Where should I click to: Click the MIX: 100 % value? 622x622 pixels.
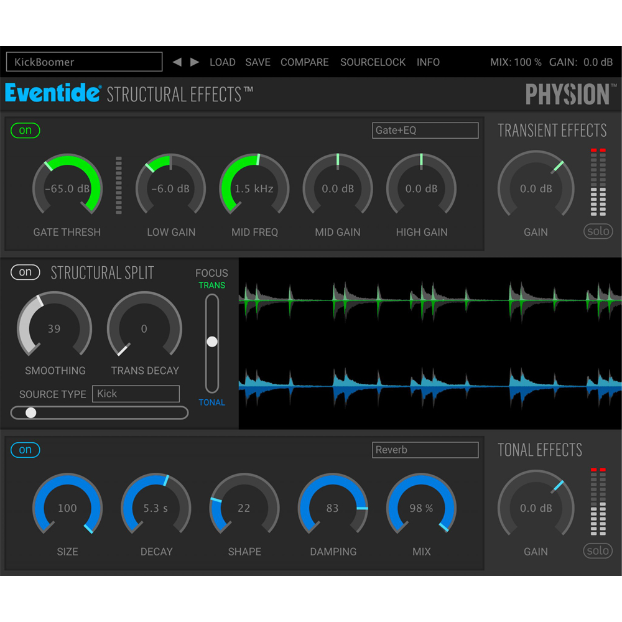point(516,62)
